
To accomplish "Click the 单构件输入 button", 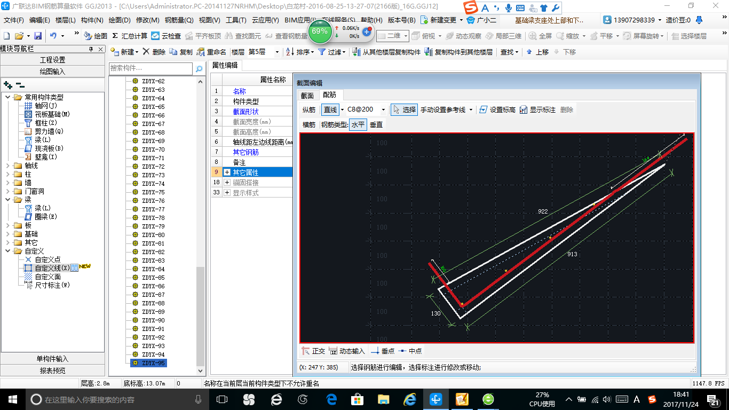I will (53, 359).
